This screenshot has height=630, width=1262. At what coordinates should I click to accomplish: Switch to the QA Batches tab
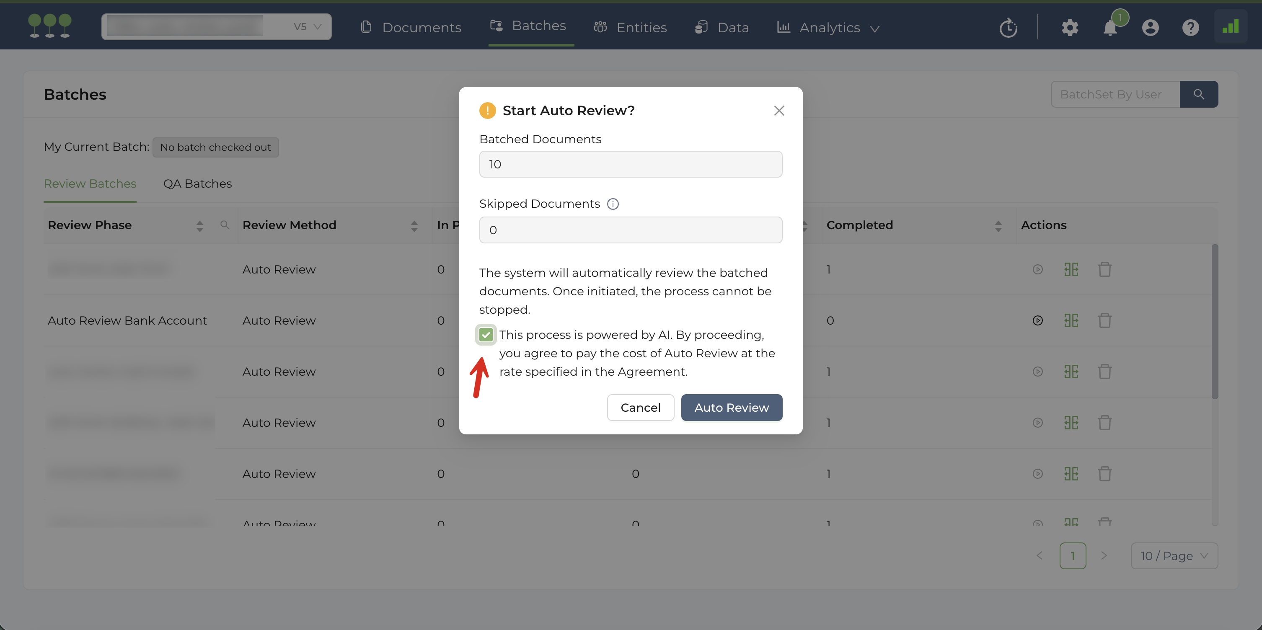click(197, 184)
